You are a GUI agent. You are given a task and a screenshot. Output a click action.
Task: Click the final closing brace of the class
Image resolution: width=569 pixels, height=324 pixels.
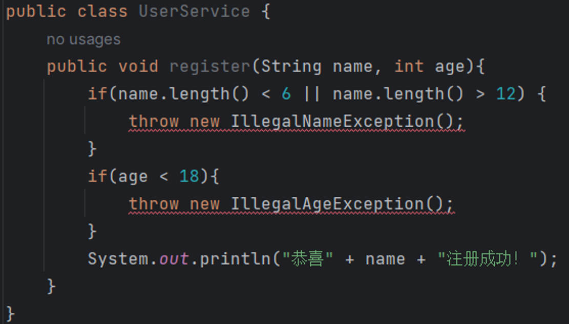11,313
